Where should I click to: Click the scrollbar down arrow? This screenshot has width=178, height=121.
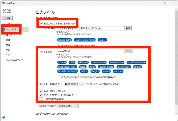tap(176, 113)
